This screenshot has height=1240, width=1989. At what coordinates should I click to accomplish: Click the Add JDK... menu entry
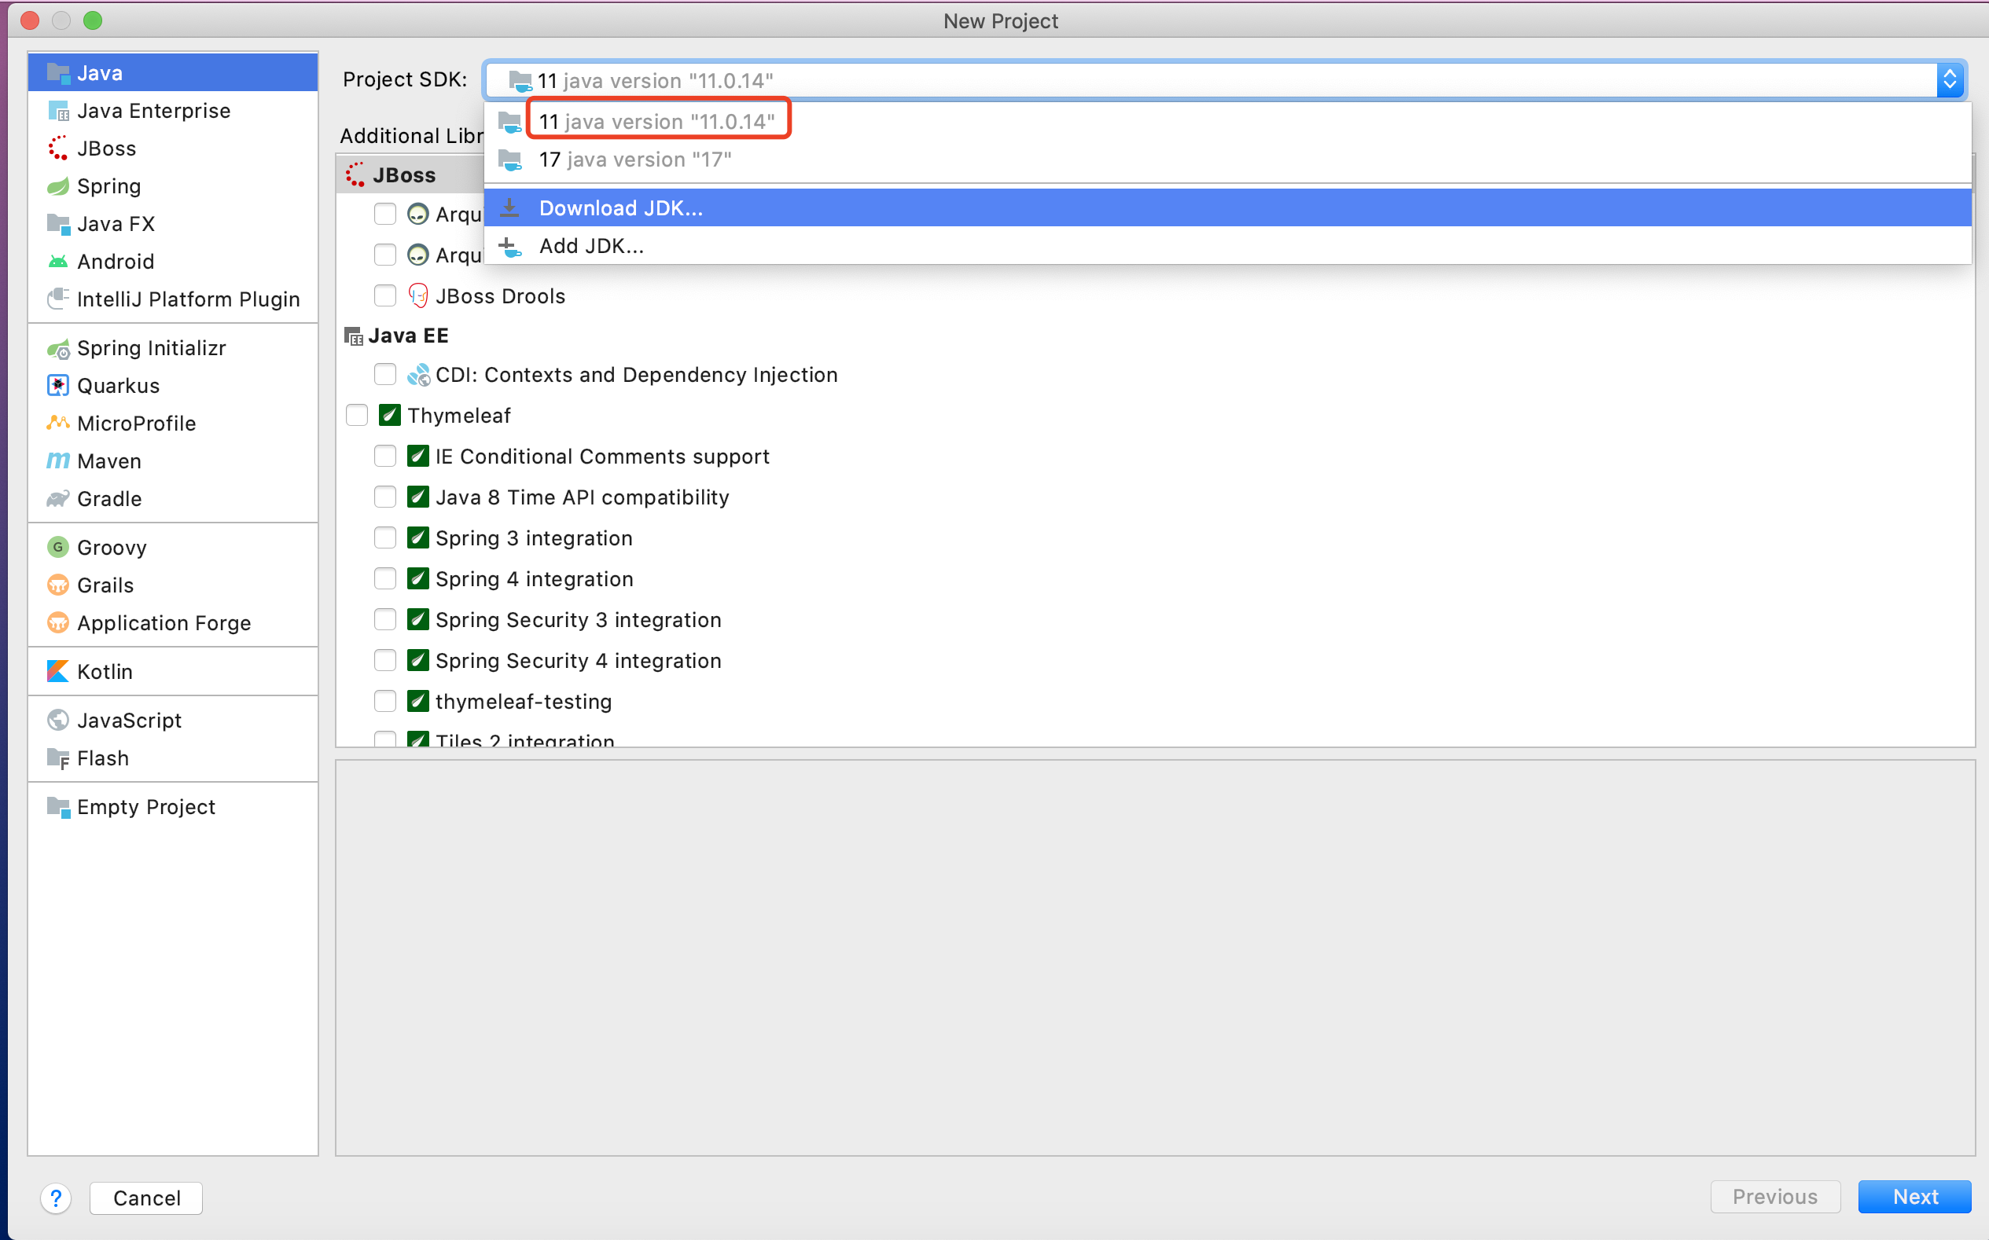point(592,245)
